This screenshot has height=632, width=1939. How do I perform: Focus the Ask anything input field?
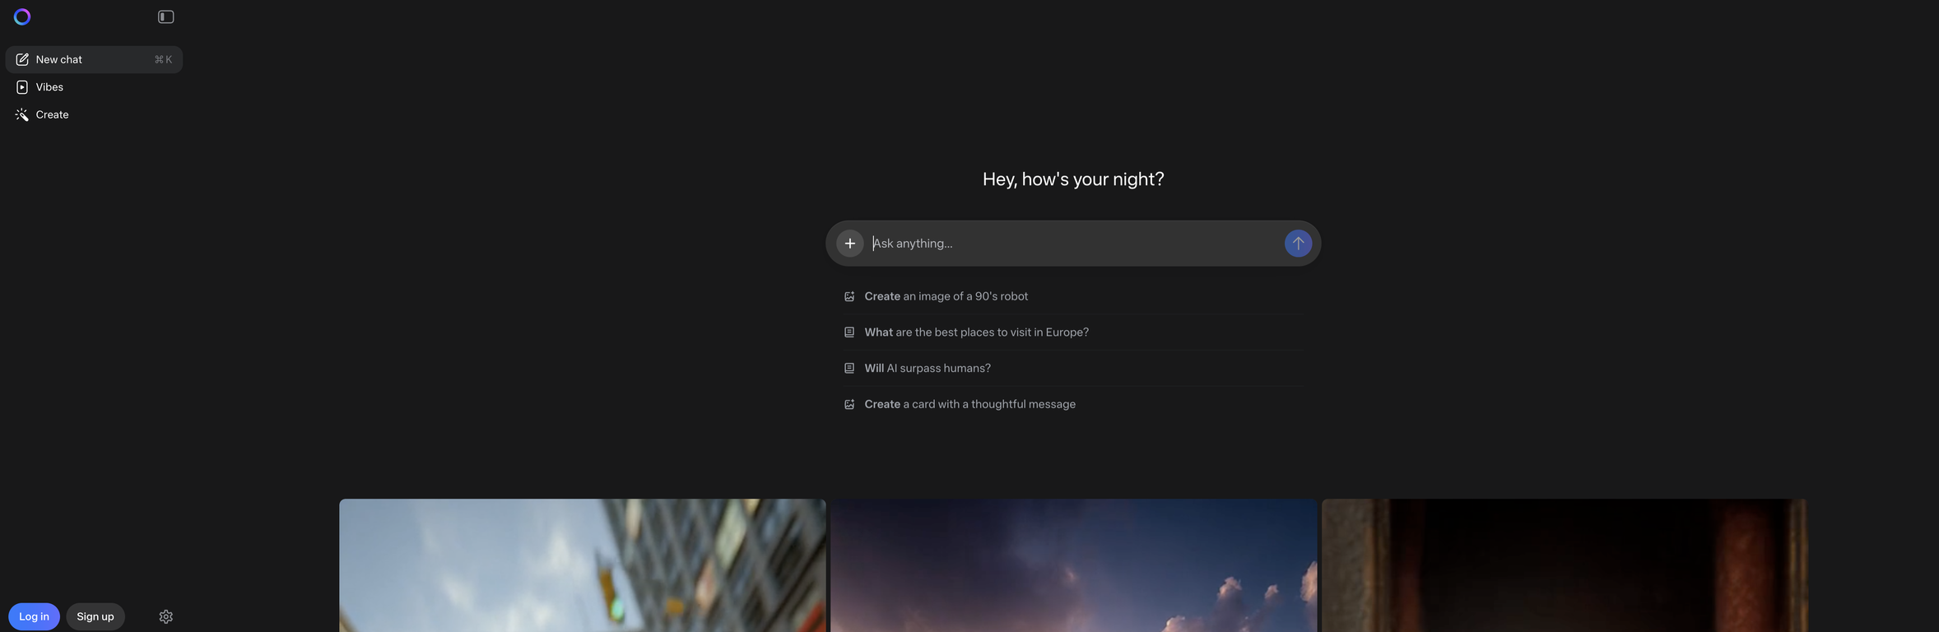[1070, 243]
